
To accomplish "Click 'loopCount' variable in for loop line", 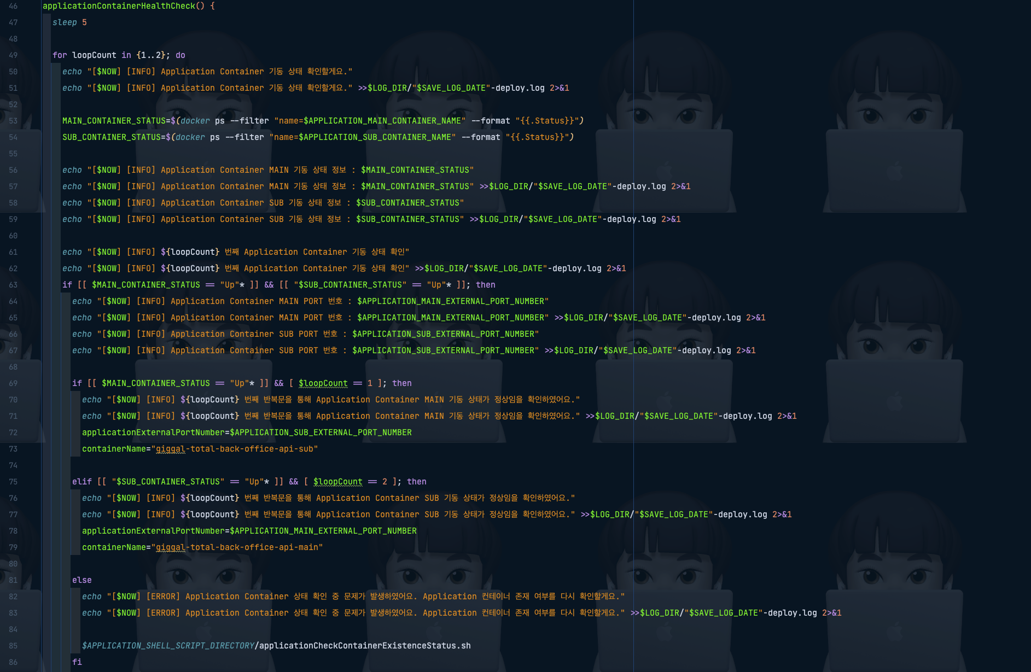I will pos(94,55).
